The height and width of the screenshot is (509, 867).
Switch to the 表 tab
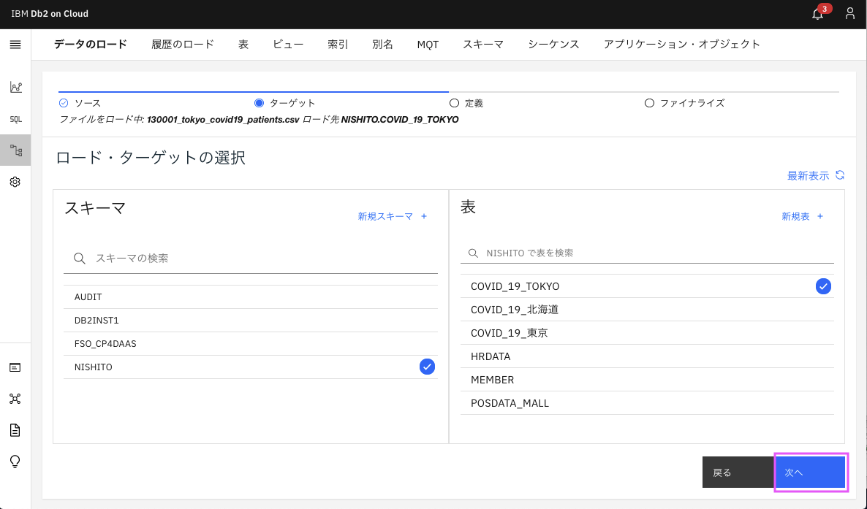(243, 45)
